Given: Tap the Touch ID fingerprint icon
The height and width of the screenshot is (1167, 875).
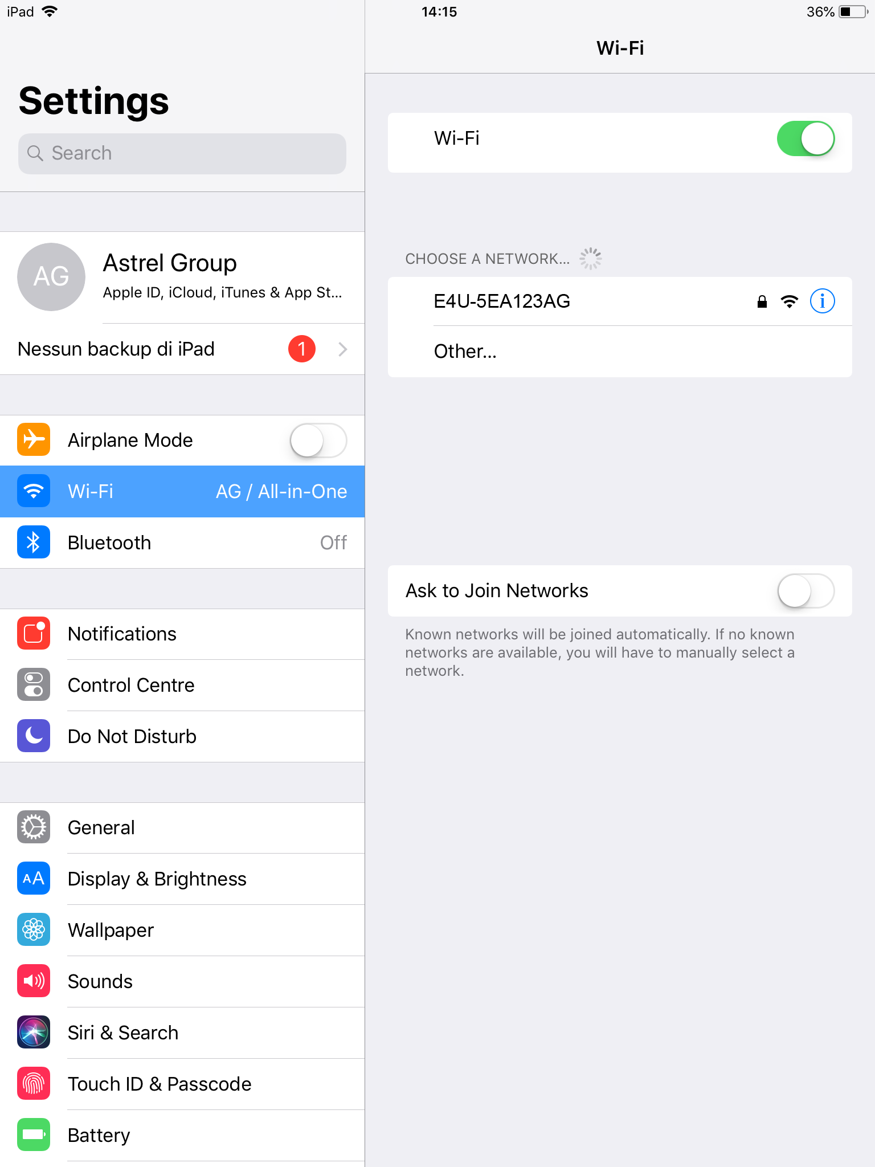Looking at the screenshot, I should (x=34, y=1084).
